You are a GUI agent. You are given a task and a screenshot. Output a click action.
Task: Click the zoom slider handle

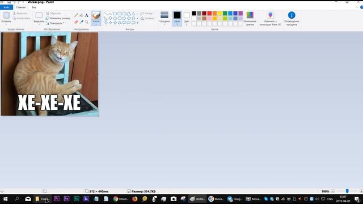point(347,191)
